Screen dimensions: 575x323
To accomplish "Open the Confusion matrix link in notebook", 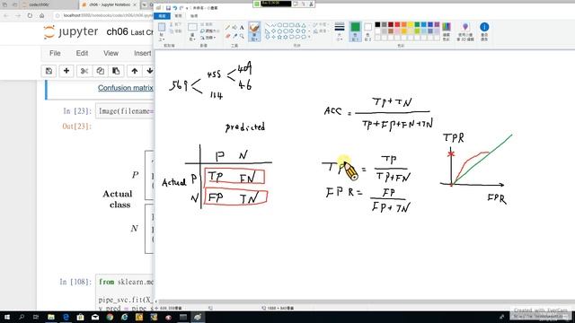I will click(x=126, y=88).
